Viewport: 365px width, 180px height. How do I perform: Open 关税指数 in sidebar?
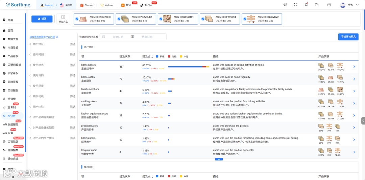click(x=13, y=142)
